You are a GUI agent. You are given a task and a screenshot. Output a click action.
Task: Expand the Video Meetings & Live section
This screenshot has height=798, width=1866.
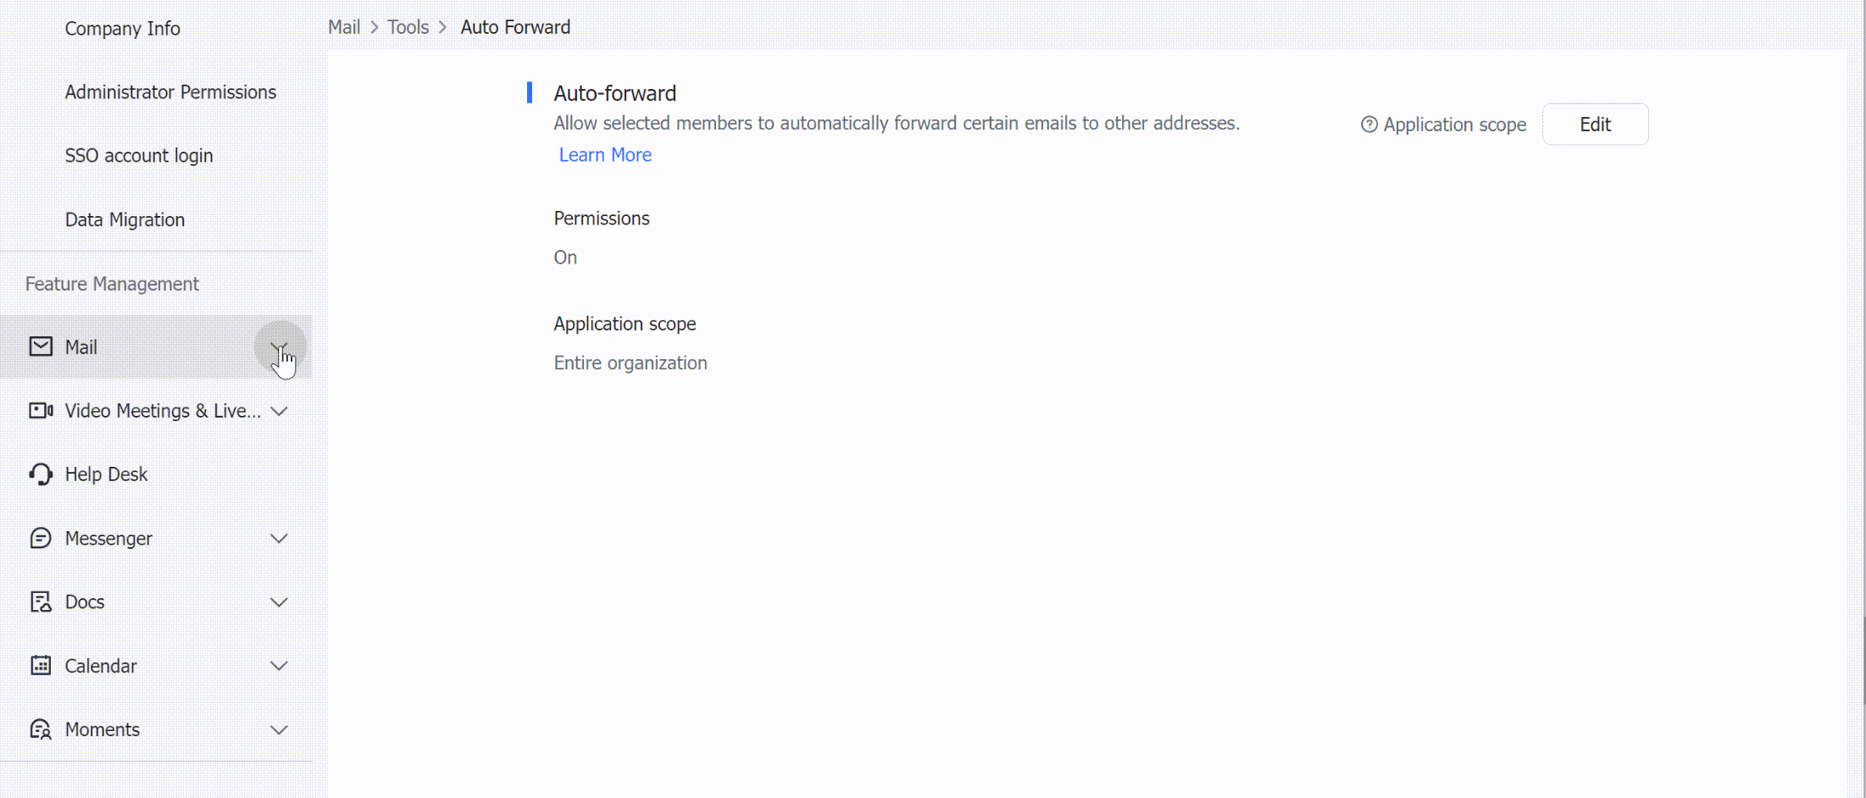click(x=279, y=410)
